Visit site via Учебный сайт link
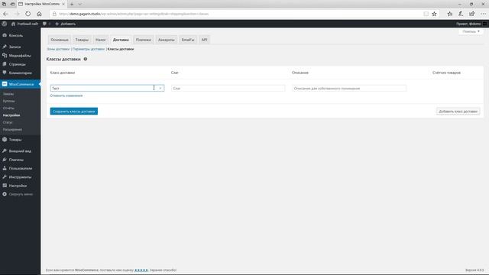Viewport: 489px width, 275px height. point(25,24)
